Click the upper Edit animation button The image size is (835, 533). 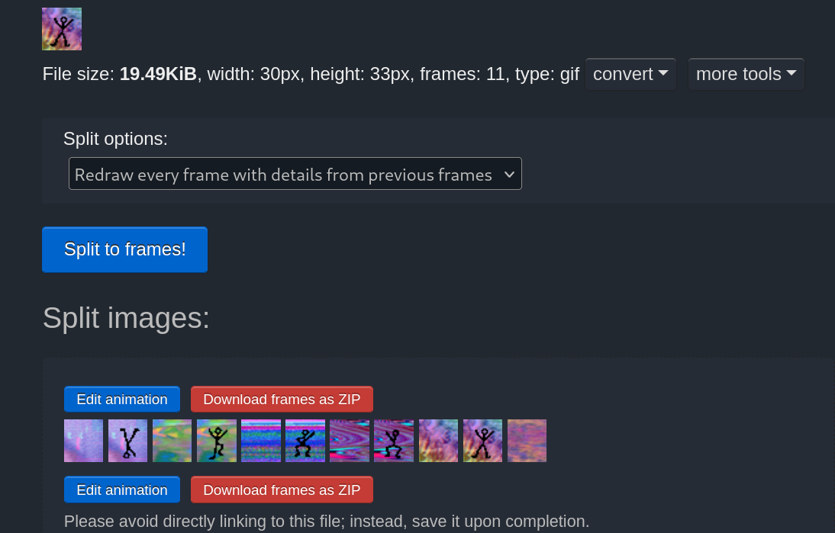(121, 399)
